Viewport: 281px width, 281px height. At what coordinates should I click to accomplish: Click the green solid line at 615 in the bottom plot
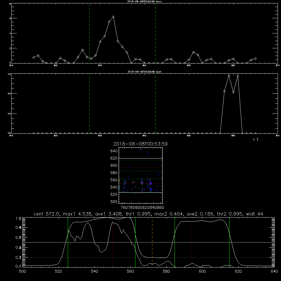[229, 242]
